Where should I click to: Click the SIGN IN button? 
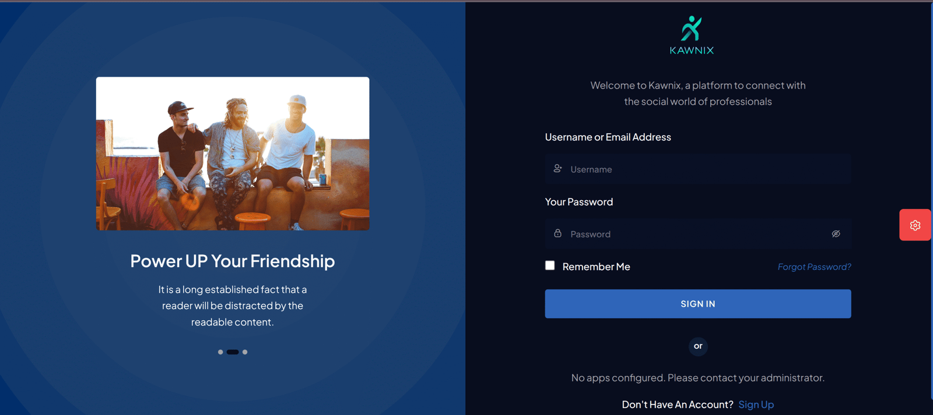698,304
